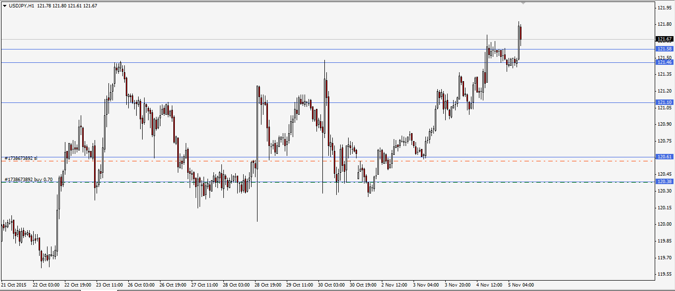The image size is (675, 291).
Task: Click the 26 Oct 19:00 time label
Action: 173,285
